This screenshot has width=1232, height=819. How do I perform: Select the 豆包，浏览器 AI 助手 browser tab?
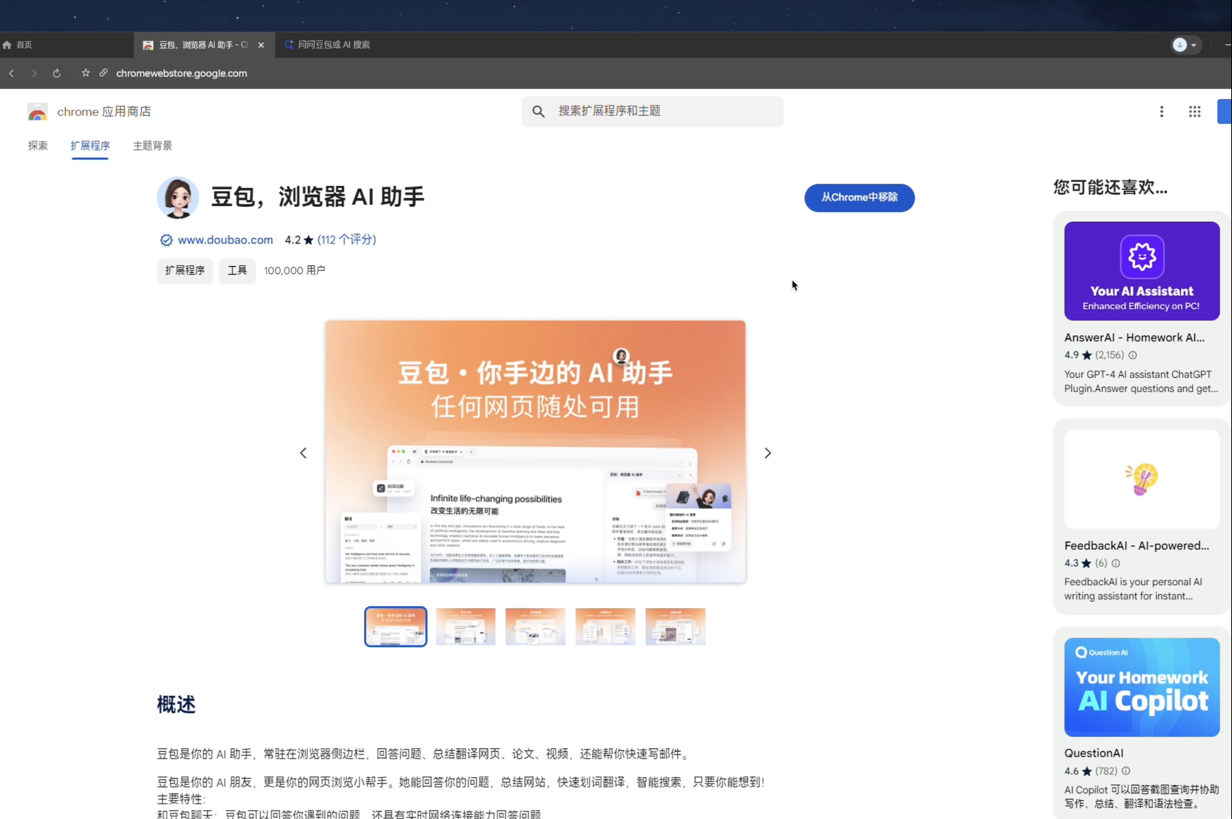(x=204, y=45)
